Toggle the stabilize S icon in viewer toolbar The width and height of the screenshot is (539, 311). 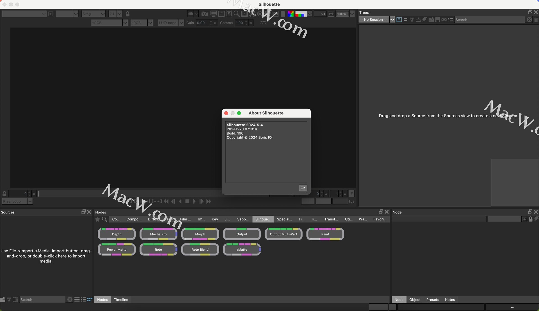[229, 14]
